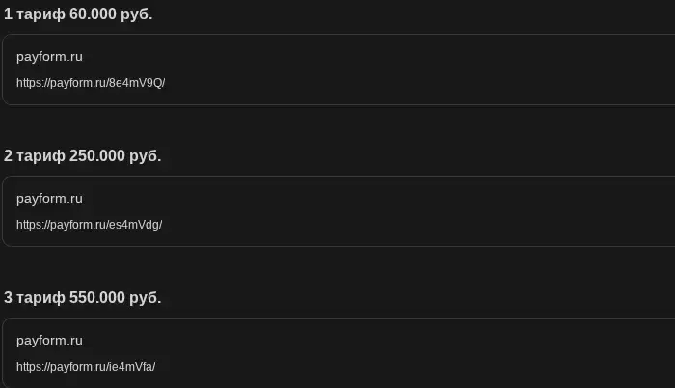
Task: Click payform.ru title in the 60.000 руб. card
Action: 49,57
